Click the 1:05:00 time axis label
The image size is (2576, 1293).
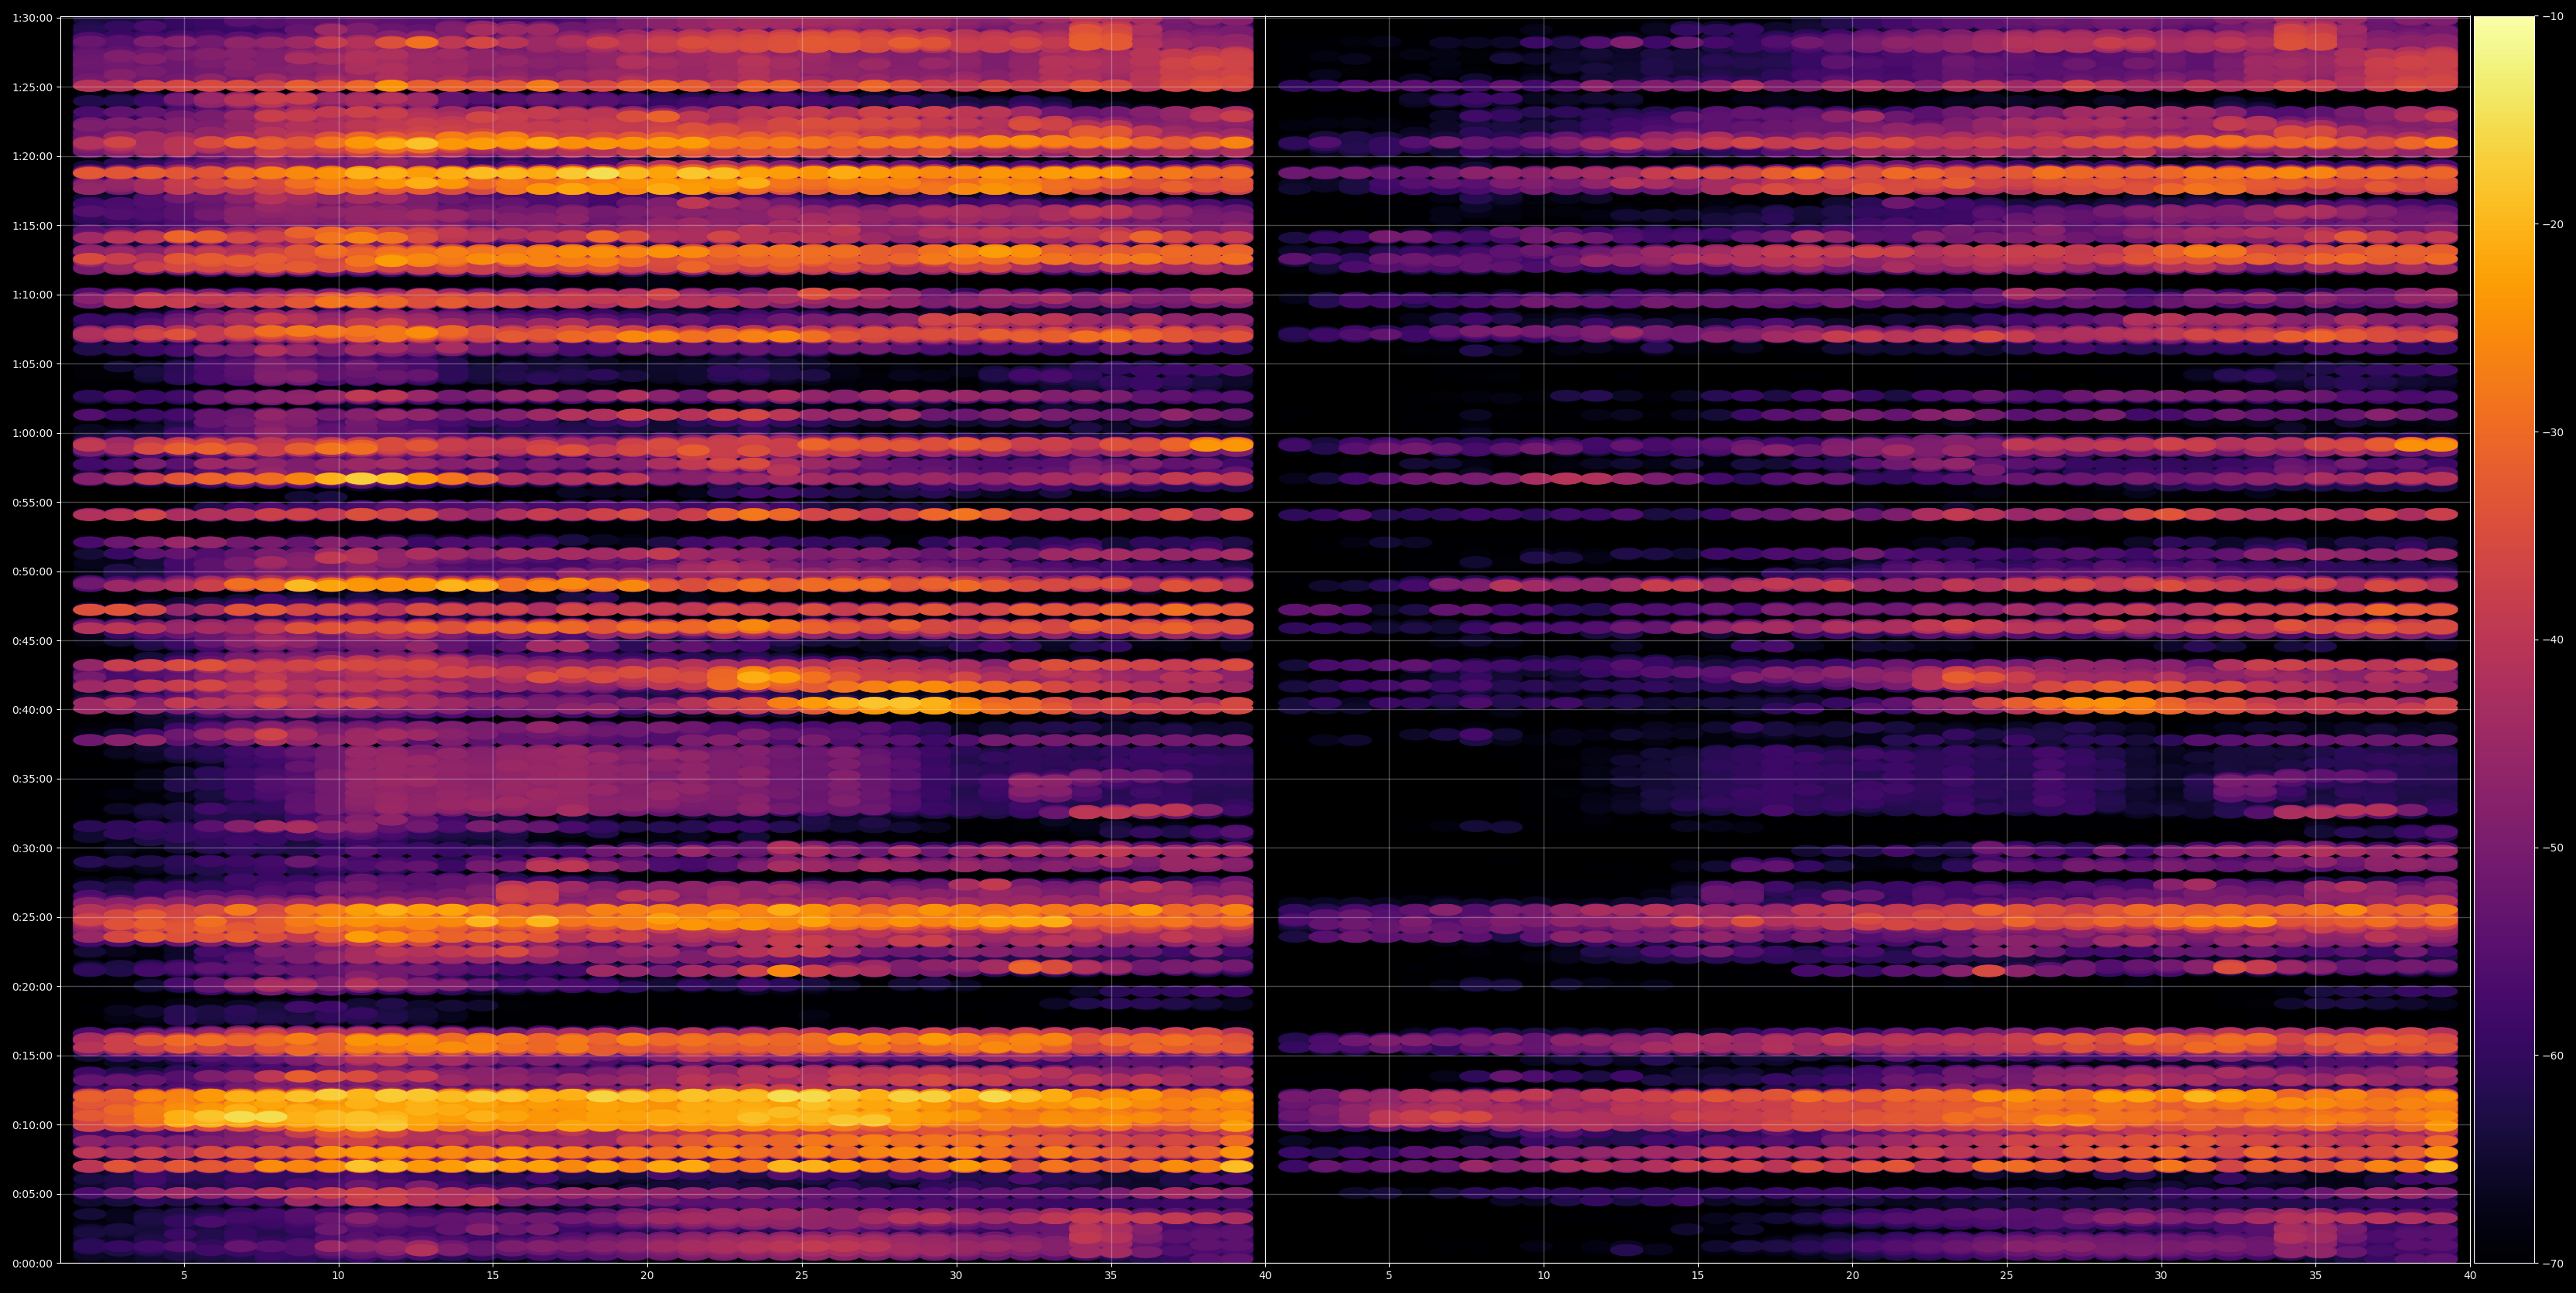32,364
